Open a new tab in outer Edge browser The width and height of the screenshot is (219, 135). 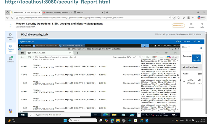click(x=107, y=12)
